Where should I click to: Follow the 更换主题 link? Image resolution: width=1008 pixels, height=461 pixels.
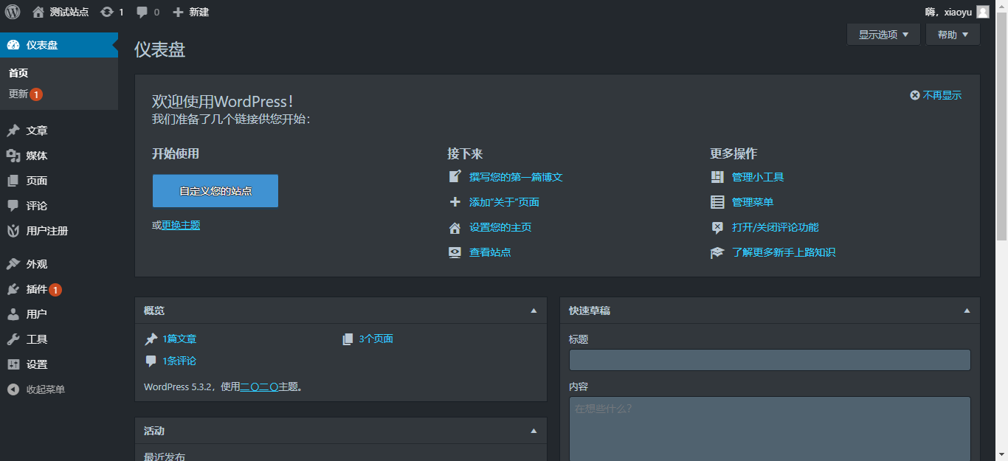coord(181,225)
